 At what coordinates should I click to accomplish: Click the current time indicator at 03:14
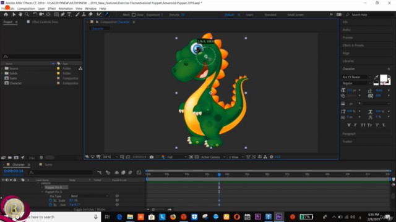219,175
